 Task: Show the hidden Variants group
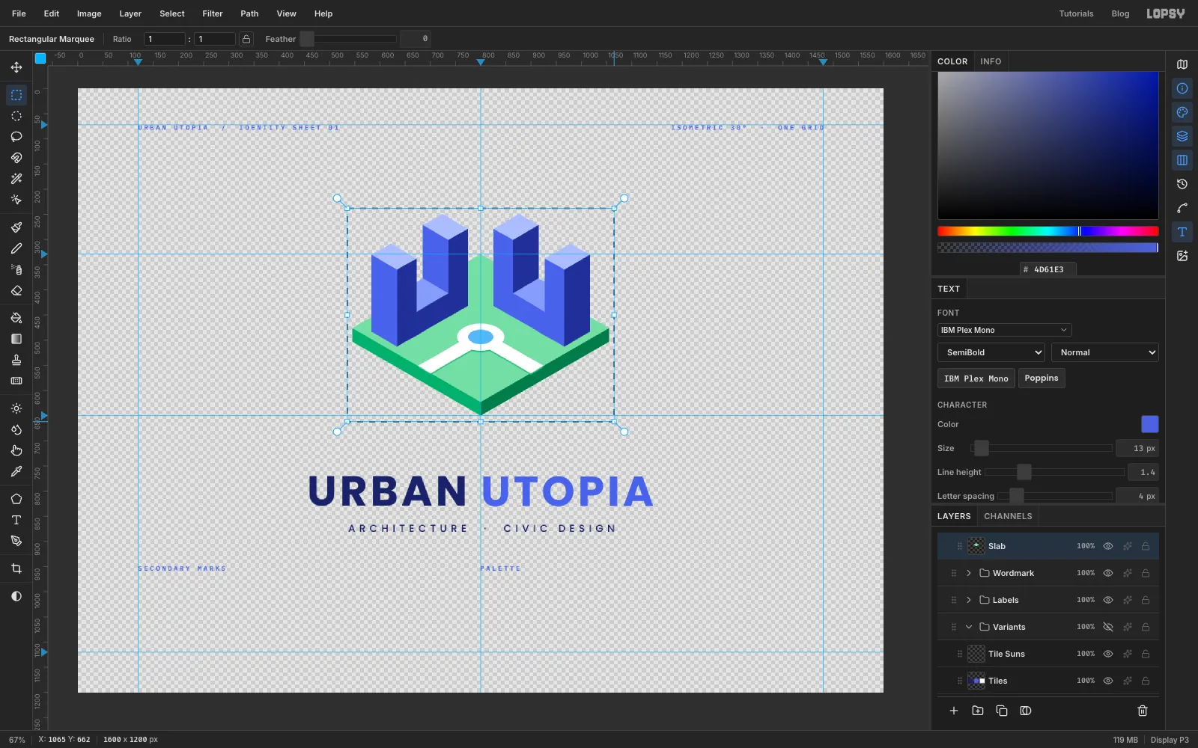(1108, 627)
